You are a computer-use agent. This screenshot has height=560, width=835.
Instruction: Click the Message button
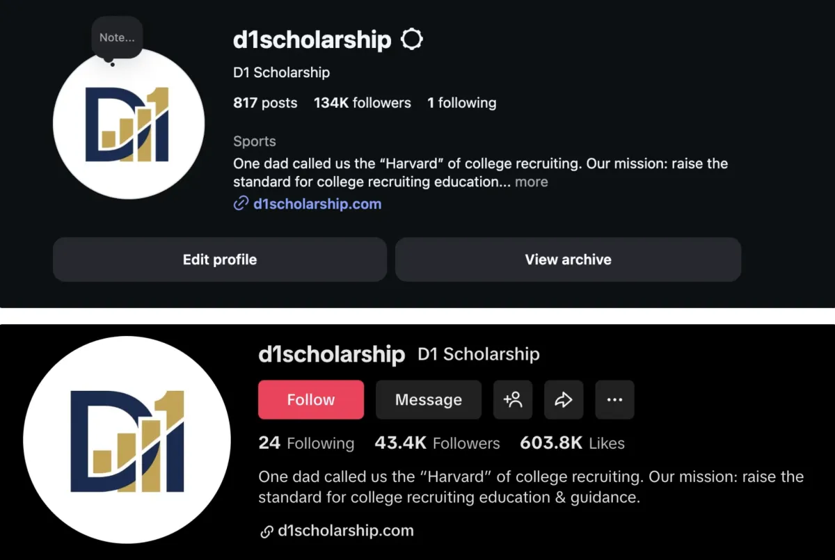pyautogui.click(x=429, y=399)
